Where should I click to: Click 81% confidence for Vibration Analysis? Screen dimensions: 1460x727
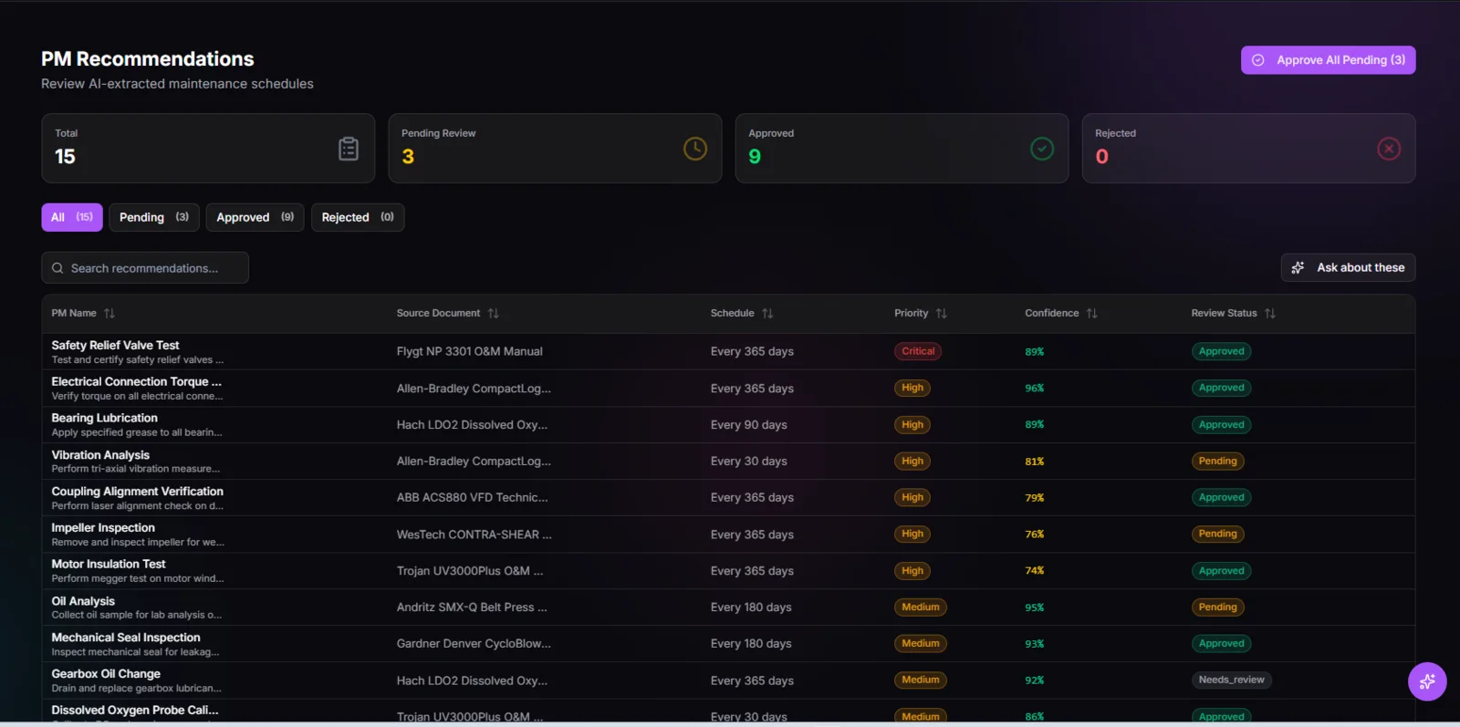tap(1034, 462)
